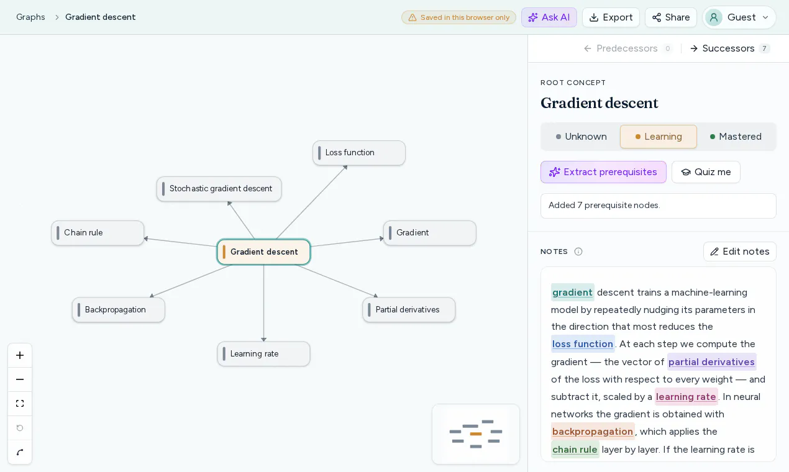
Task: Select the Backpropagation graph node
Action: (x=119, y=310)
